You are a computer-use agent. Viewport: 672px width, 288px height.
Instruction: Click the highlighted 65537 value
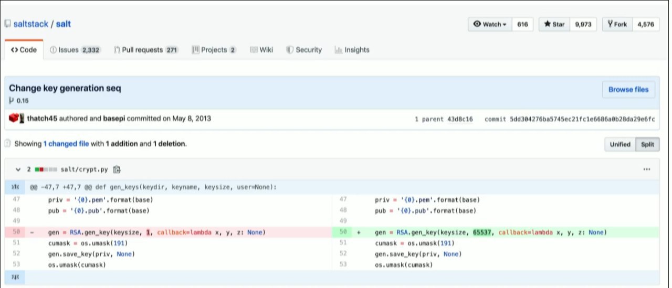pos(482,232)
